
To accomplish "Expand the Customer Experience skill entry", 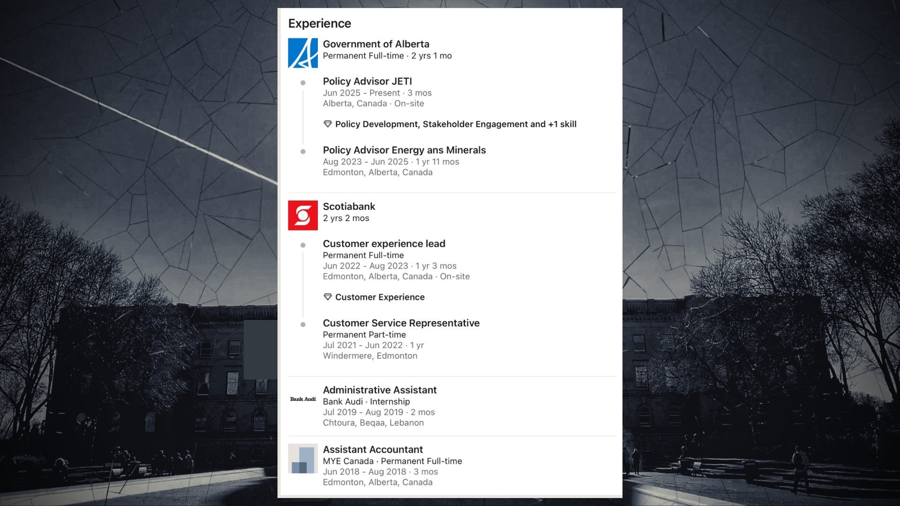I will point(380,297).
